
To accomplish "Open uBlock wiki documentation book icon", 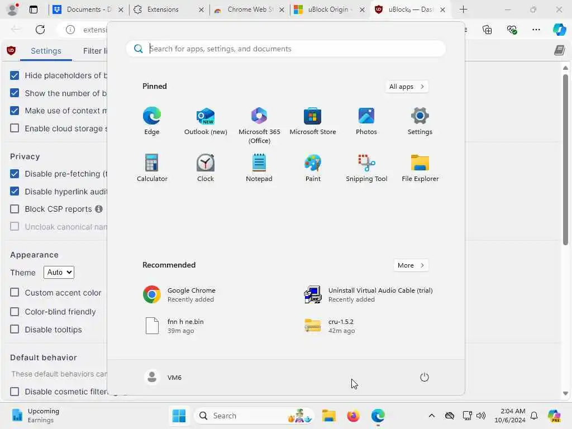I will [560, 50].
